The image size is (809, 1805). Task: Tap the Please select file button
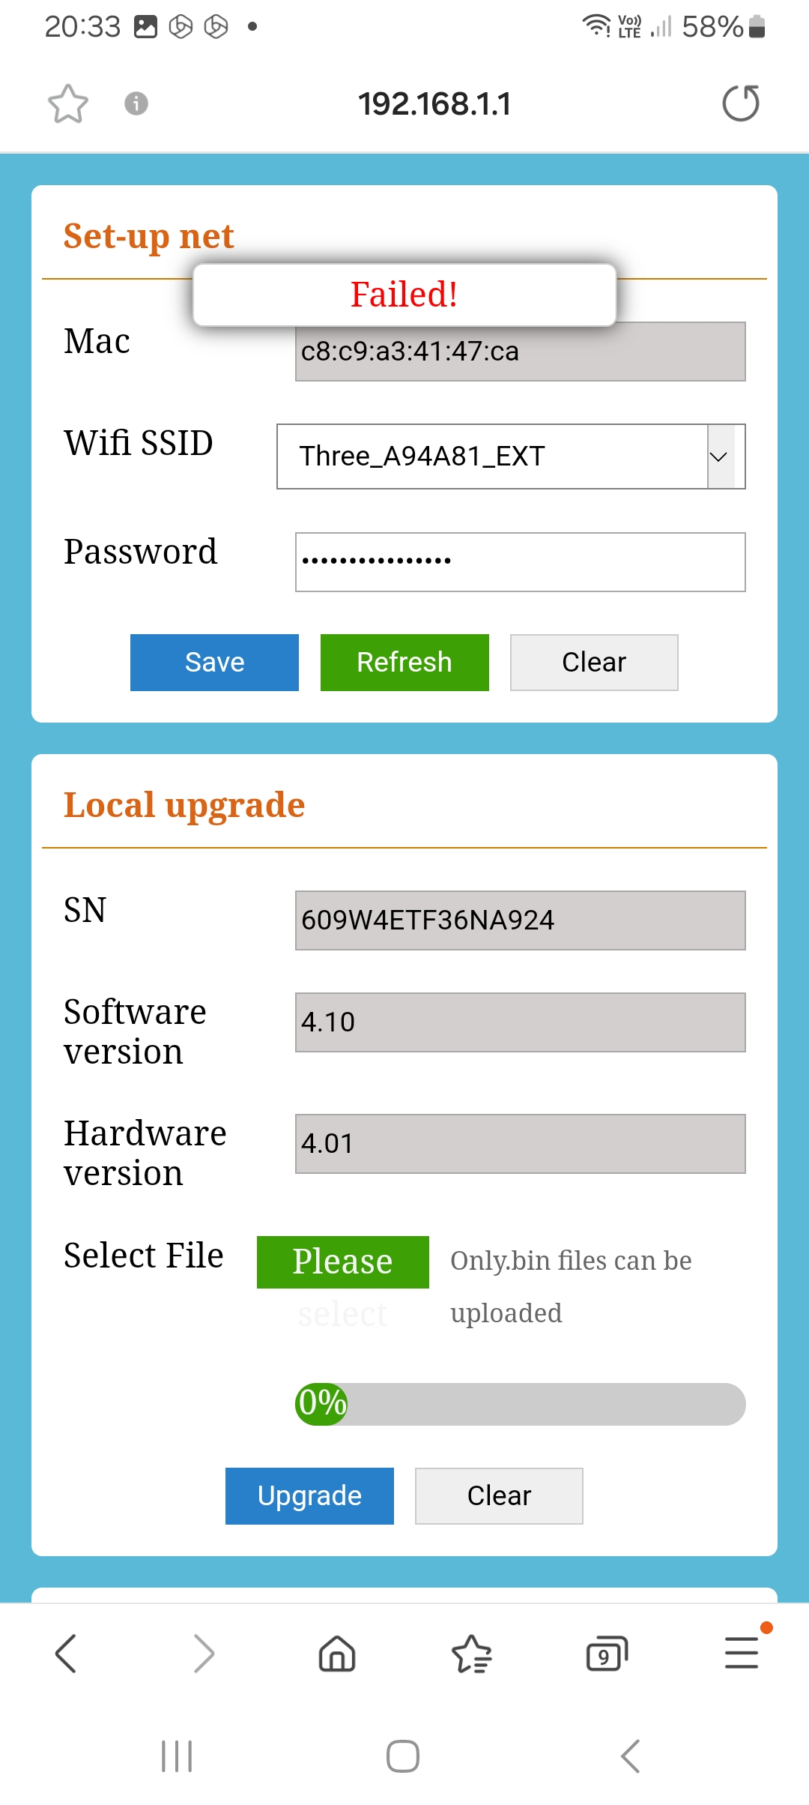point(342,1262)
